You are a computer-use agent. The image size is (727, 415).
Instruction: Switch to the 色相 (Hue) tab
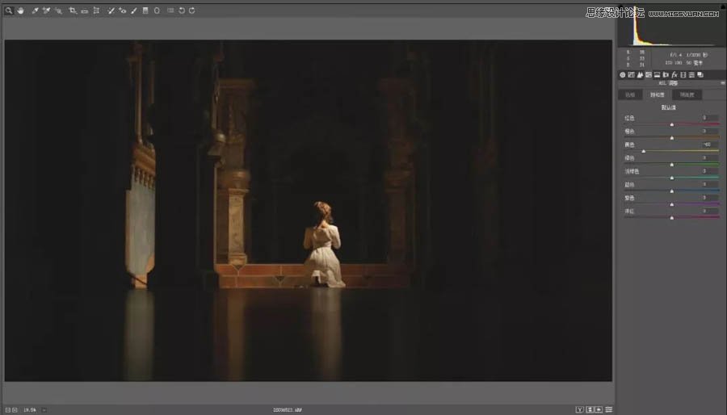pos(630,94)
